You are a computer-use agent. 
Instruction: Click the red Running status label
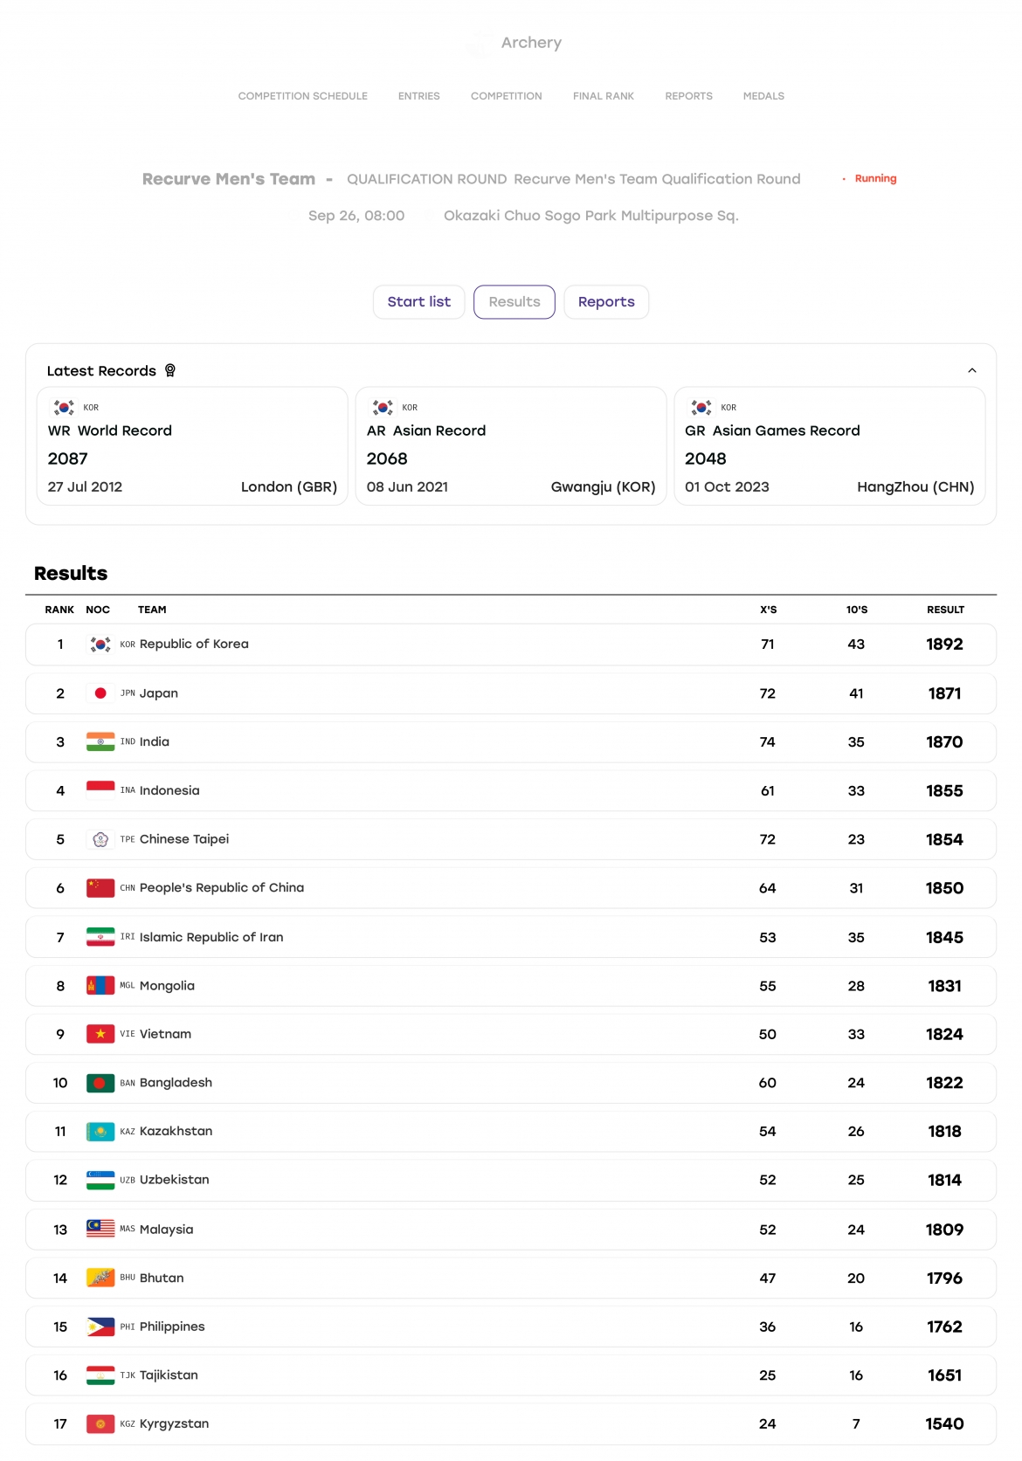point(876,178)
